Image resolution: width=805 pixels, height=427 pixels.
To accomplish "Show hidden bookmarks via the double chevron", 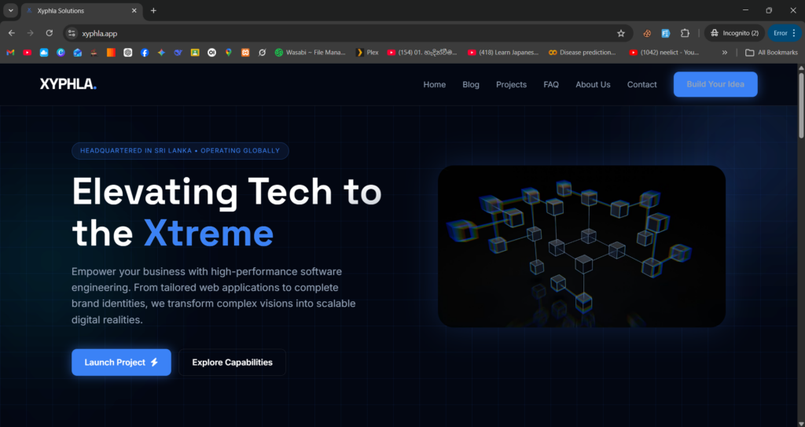I will [x=724, y=53].
